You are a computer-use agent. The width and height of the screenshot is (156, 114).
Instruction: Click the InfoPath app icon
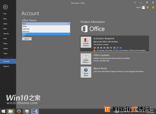click(118, 48)
